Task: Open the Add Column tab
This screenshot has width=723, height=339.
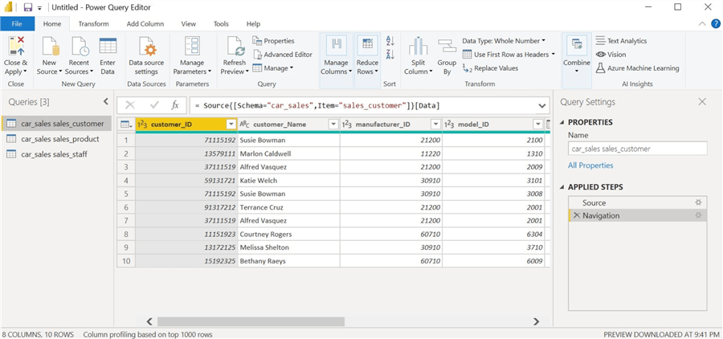Action: pyautogui.click(x=145, y=24)
